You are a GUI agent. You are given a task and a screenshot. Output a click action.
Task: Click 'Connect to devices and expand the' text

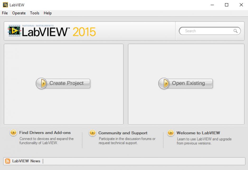coord(46,139)
